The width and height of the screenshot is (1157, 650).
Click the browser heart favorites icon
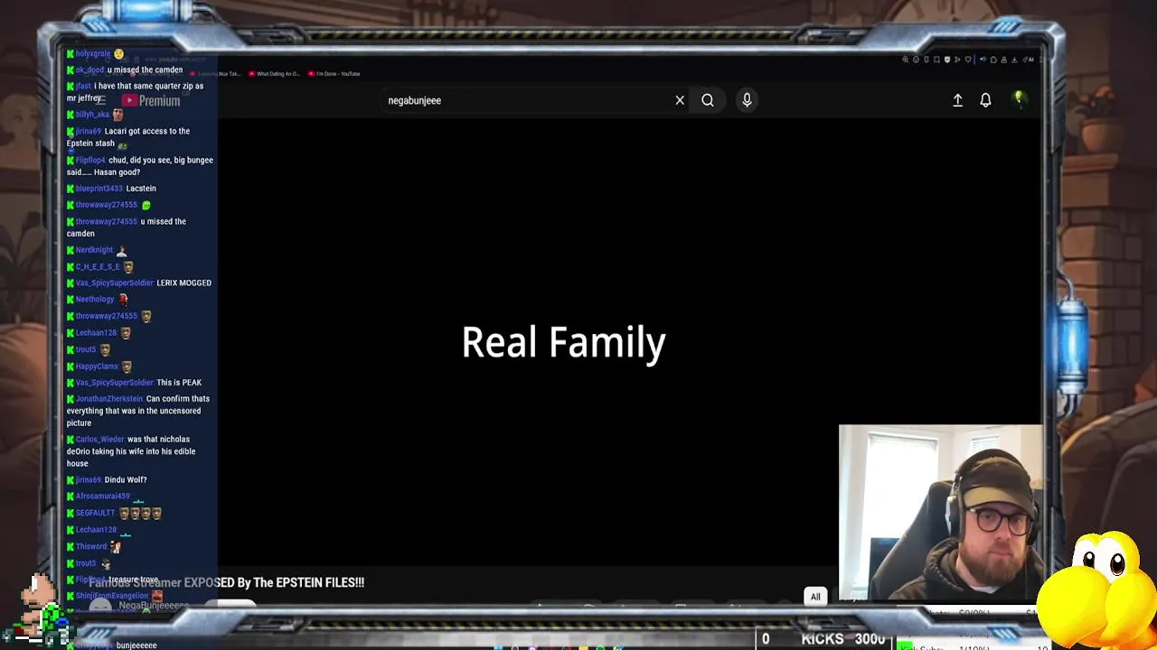point(968,60)
